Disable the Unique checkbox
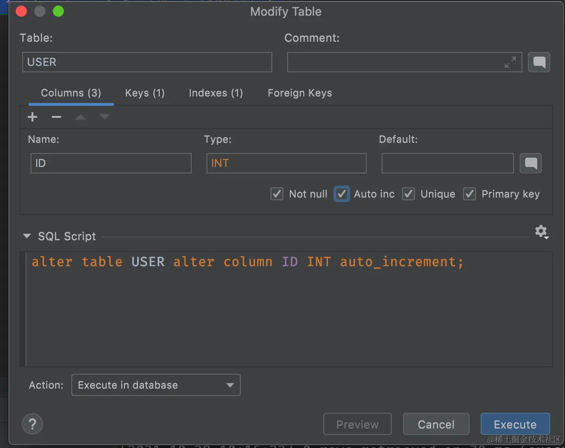 tap(408, 194)
